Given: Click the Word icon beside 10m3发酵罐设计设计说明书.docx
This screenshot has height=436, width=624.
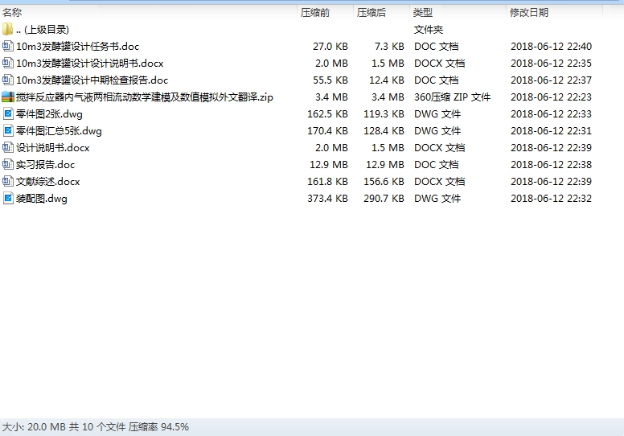Looking at the screenshot, I should point(7,63).
